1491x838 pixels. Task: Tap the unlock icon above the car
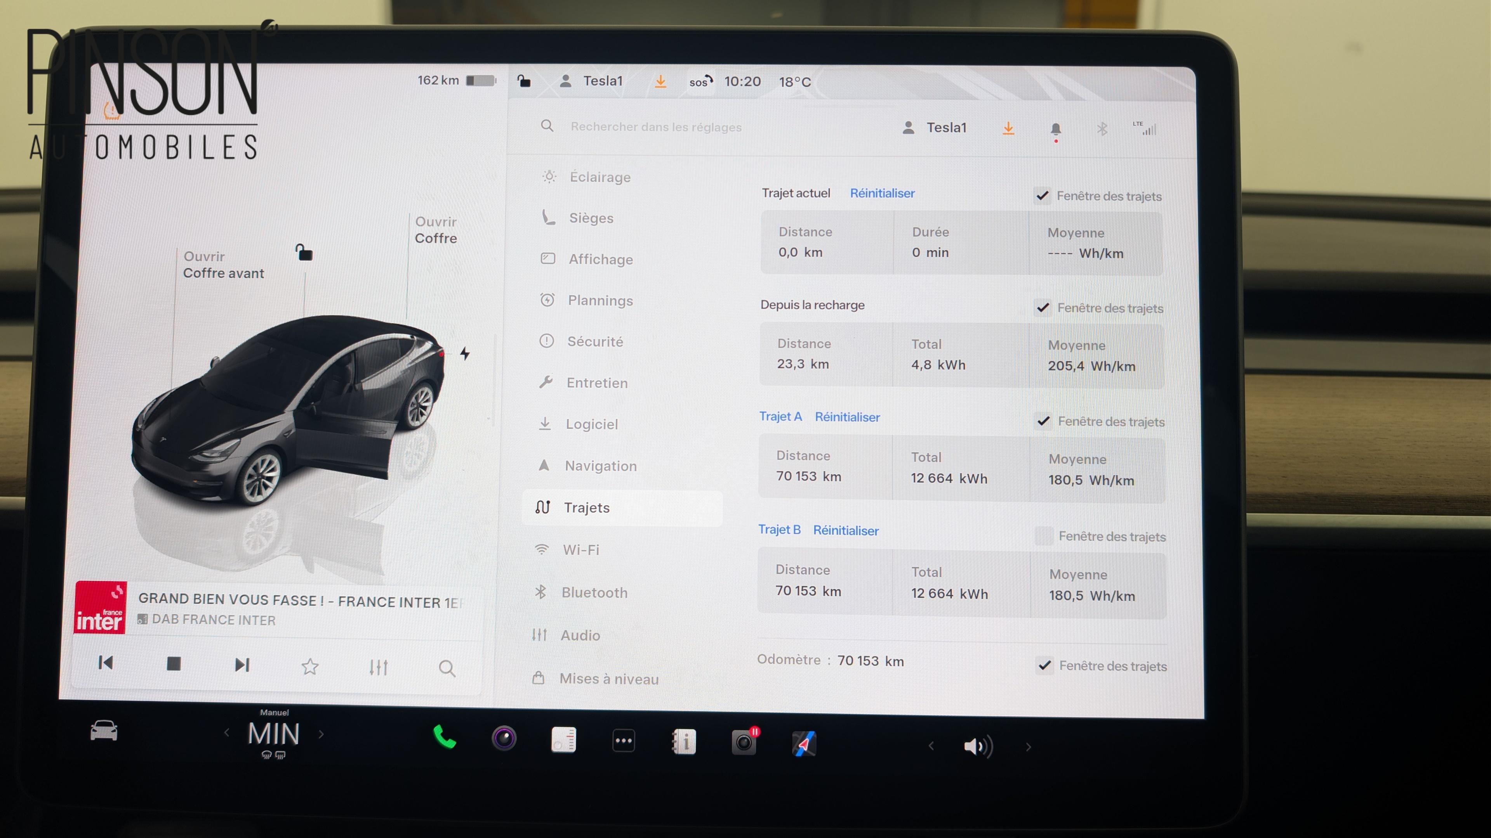coord(304,252)
